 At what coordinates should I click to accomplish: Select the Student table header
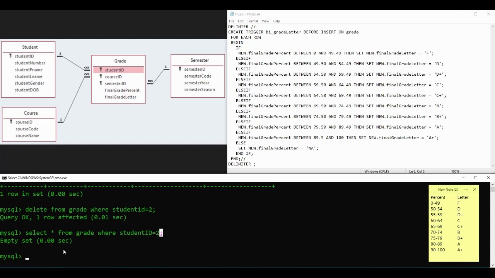30,47
